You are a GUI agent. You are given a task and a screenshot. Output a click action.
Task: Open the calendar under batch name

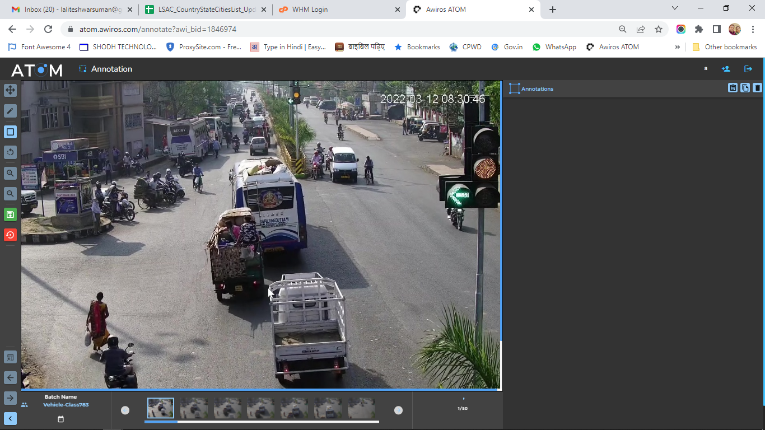[x=60, y=419]
